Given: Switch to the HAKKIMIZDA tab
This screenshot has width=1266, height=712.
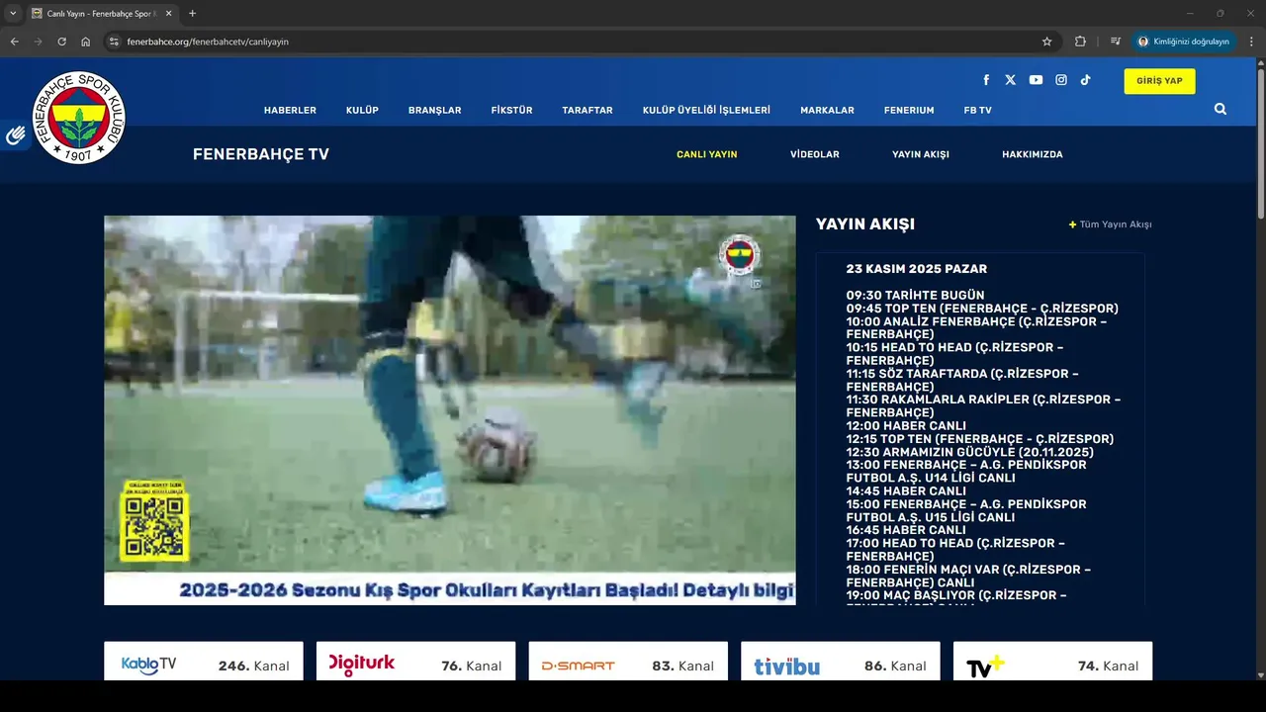Looking at the screenshot, I should pyautogui.click(x=1033, y=154).
